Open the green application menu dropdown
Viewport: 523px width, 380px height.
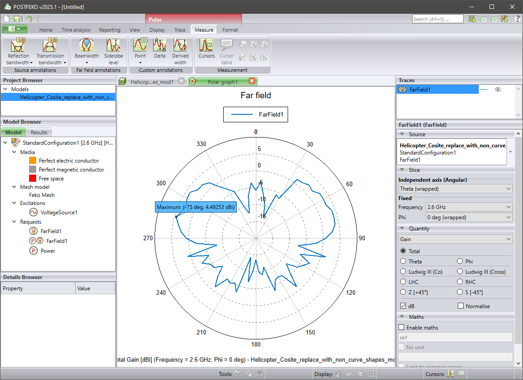click(x=14, y=29)
